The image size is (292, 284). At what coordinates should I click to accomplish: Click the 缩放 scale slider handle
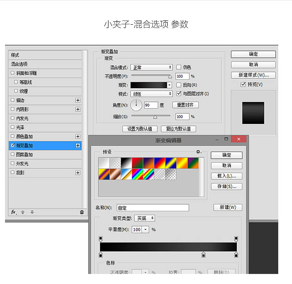pyautogui.click(x=155, y=117)
